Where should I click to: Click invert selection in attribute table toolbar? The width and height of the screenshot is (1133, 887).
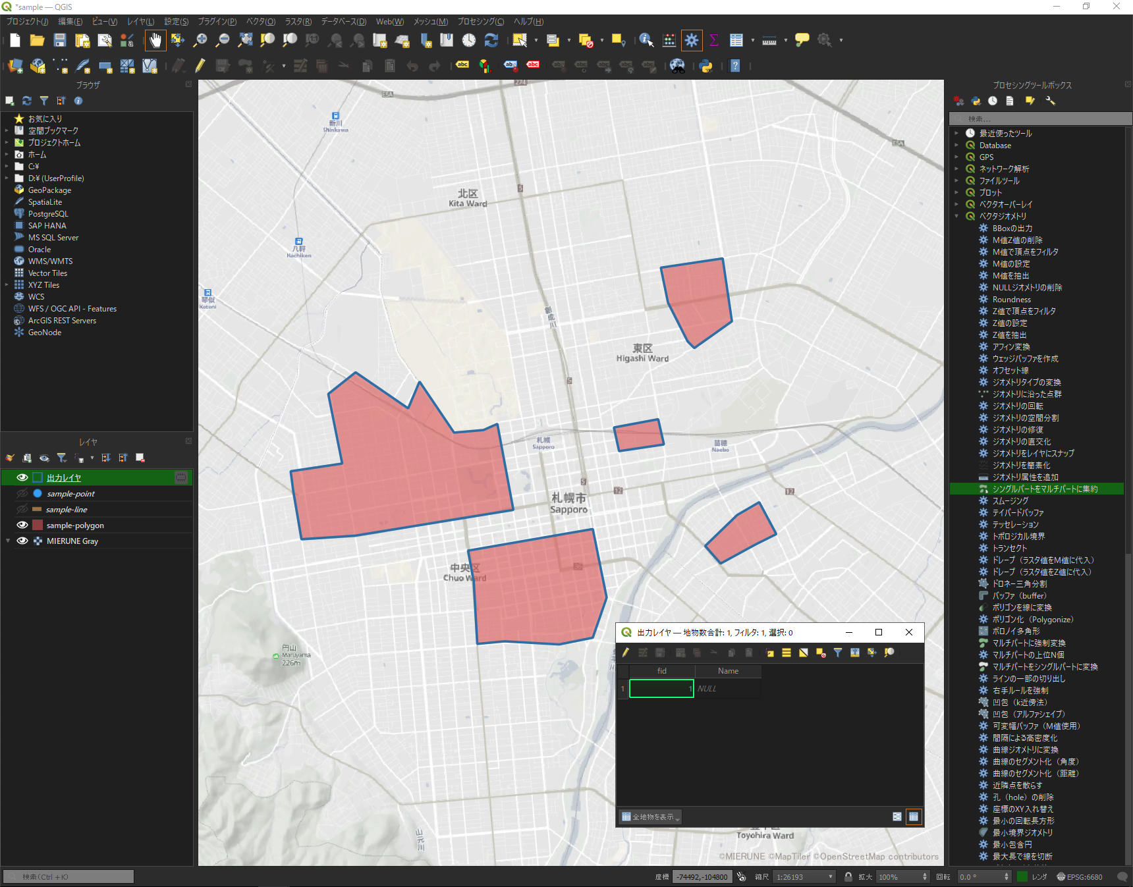(804, 653)
